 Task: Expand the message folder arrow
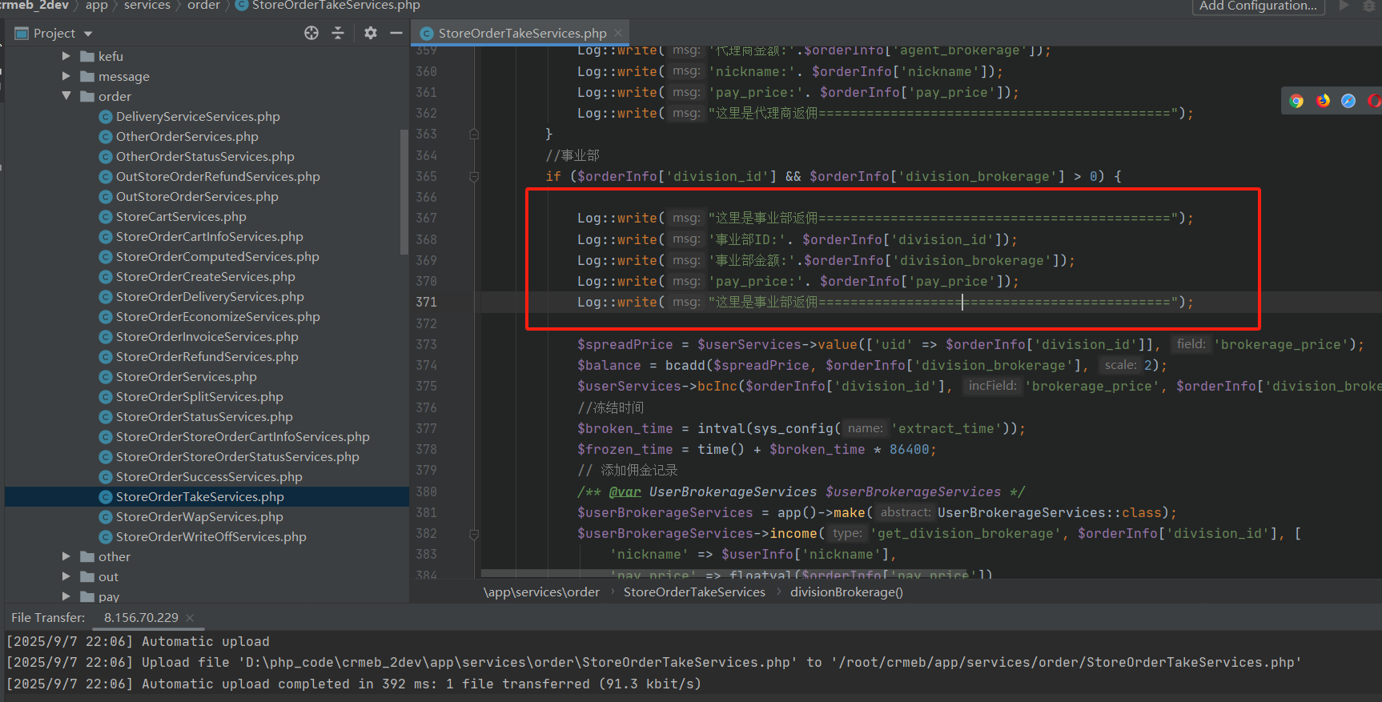click(66, 76)
